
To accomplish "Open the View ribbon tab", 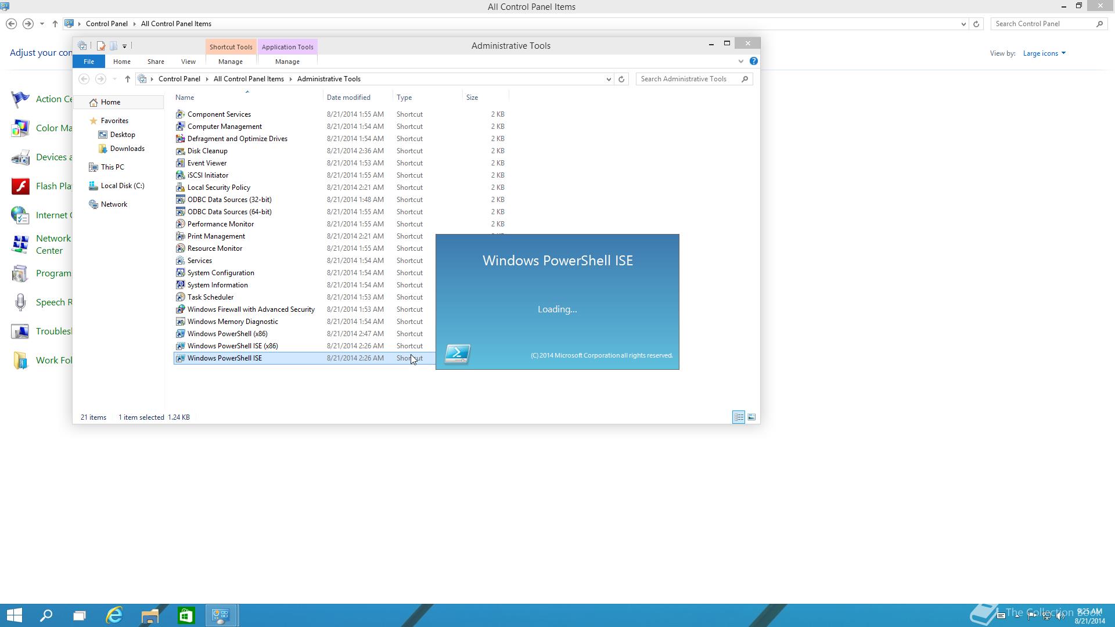I will pos(188,62).
